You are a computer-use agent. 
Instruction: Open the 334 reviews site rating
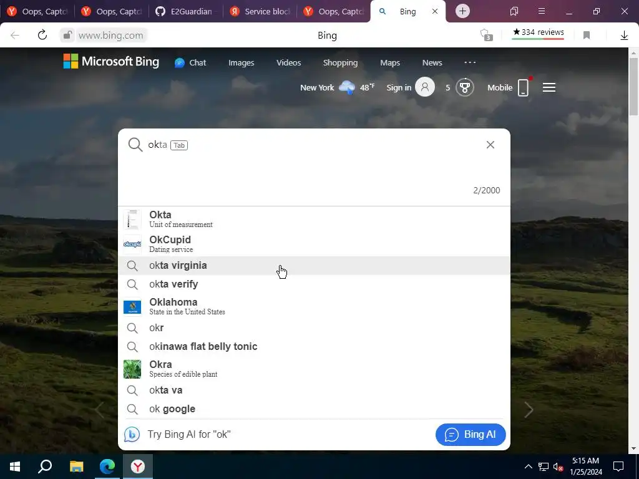pos(538,33)
